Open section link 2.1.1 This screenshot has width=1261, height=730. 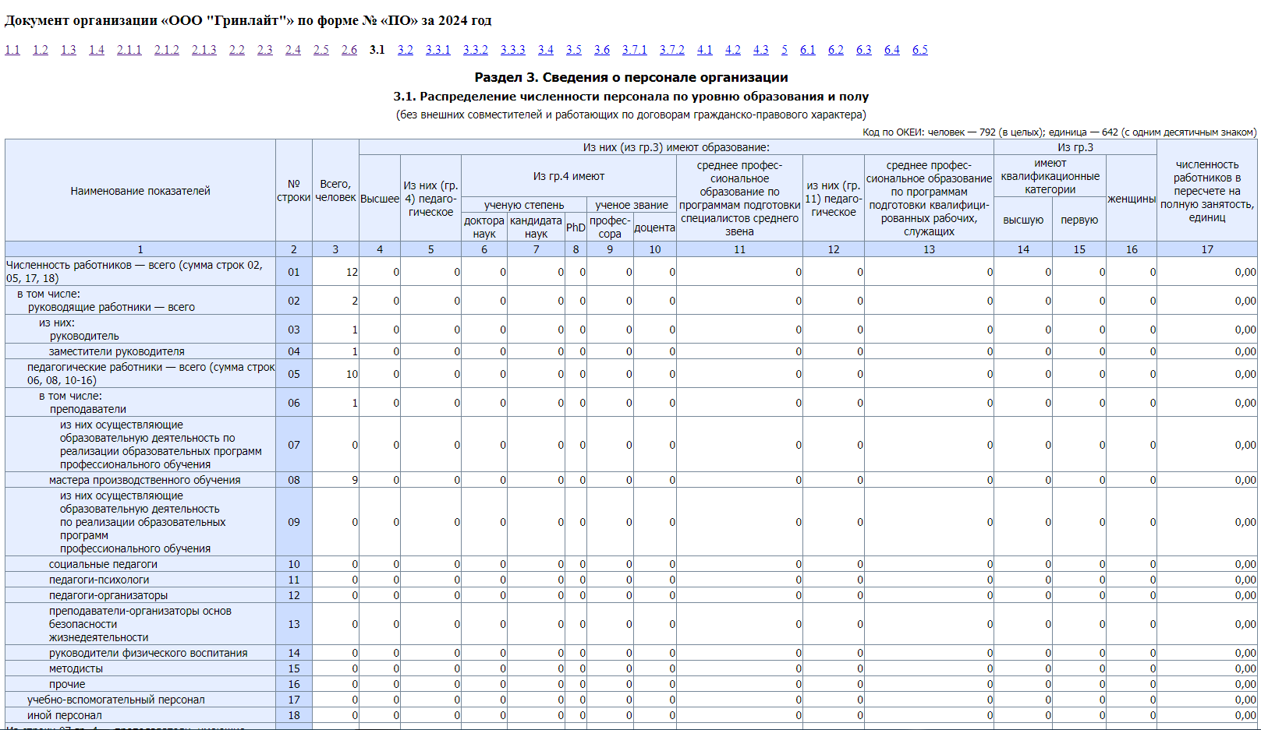point(129,50)
